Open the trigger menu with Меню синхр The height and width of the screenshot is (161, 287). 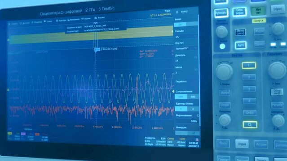coord(240,32)
